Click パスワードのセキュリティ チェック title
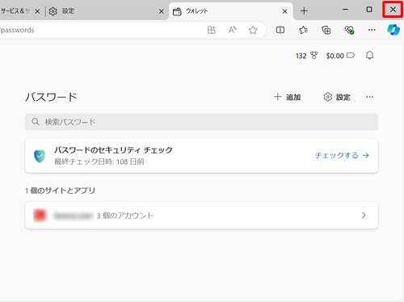Image resolution: width=404 pixels, height=302 pixels. 113,150
